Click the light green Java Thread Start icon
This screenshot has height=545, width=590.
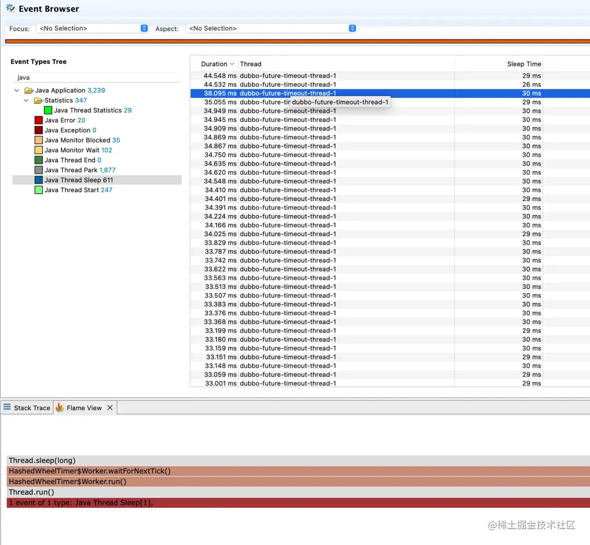pos(38,190)
